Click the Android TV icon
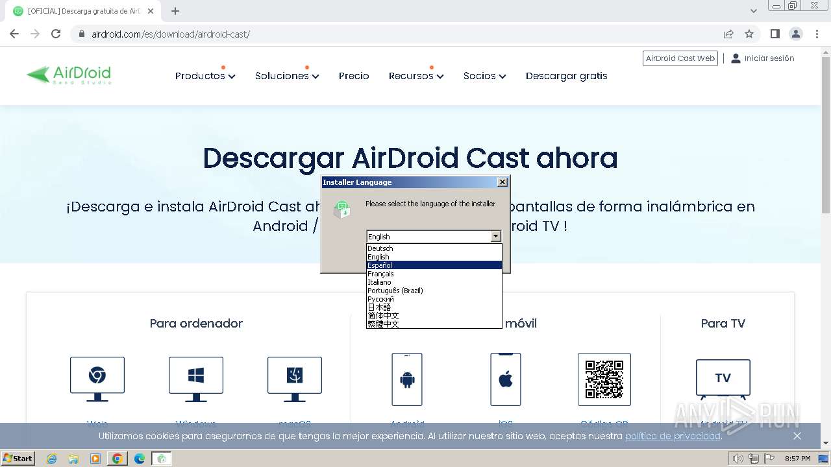The height and width of the screenshot is (467, 831). (x=723, y=379)
